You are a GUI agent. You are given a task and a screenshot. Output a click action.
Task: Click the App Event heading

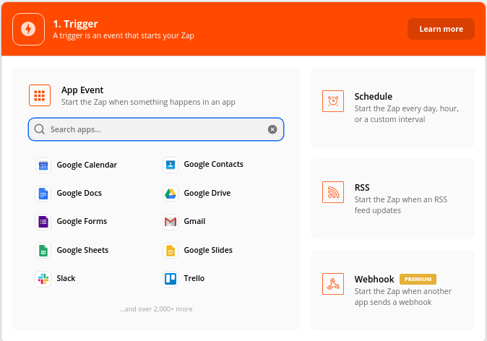82,90
